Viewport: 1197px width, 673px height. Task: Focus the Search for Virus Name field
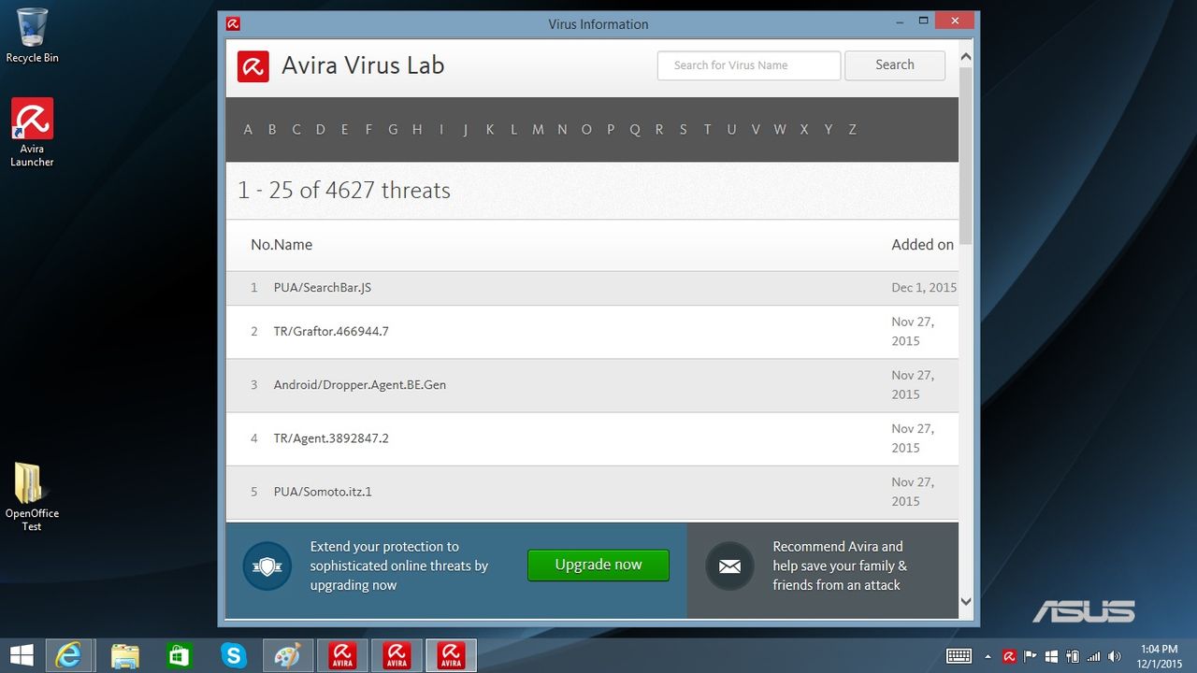[749, 65]
